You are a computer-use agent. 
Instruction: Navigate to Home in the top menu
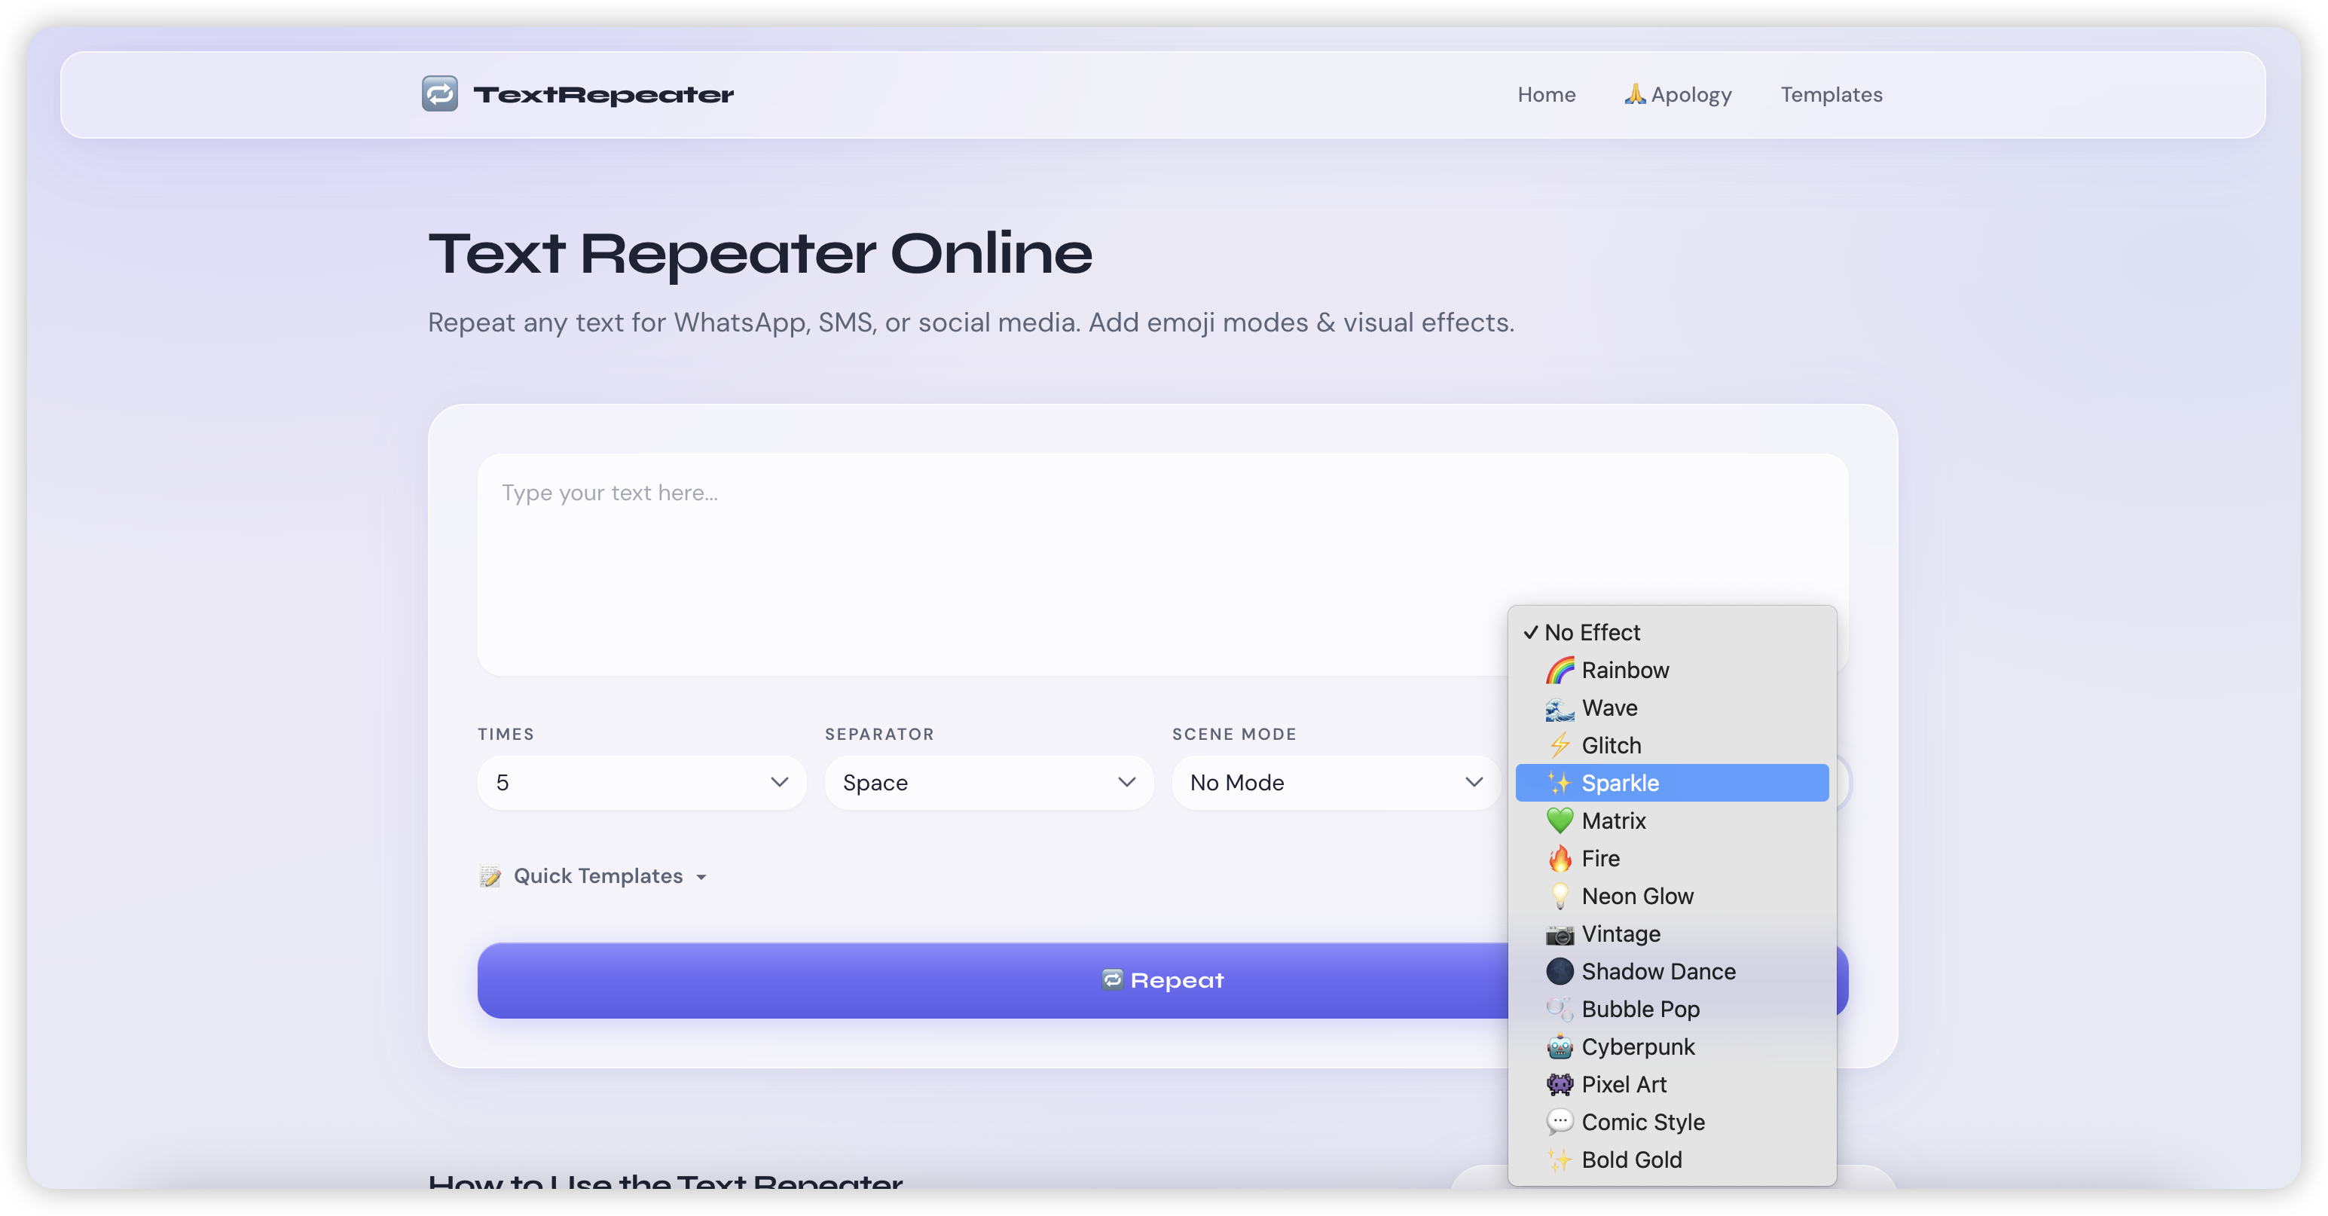(x=1546, y=94)
